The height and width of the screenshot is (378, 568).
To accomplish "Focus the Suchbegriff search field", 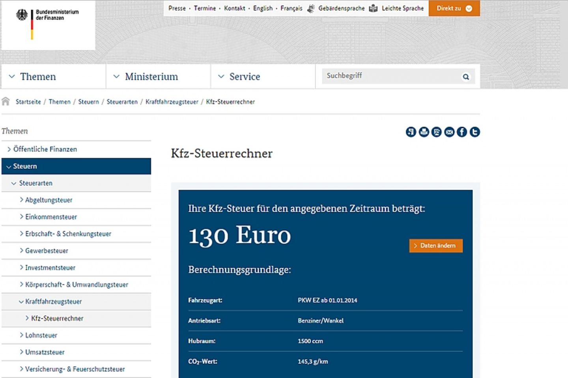I will coord(390,76).
